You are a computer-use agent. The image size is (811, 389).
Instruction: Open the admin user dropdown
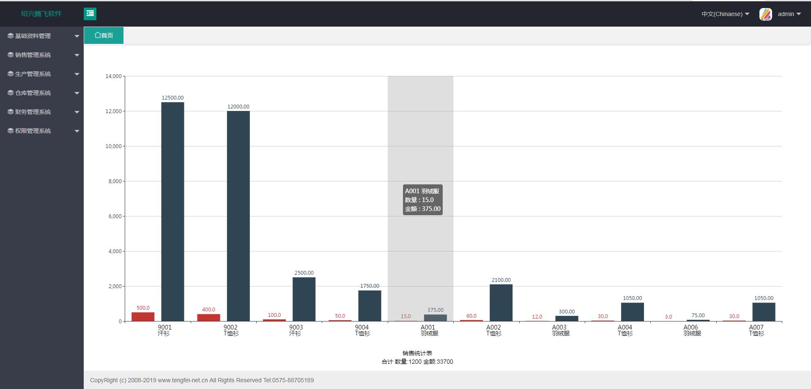[789, 14]
